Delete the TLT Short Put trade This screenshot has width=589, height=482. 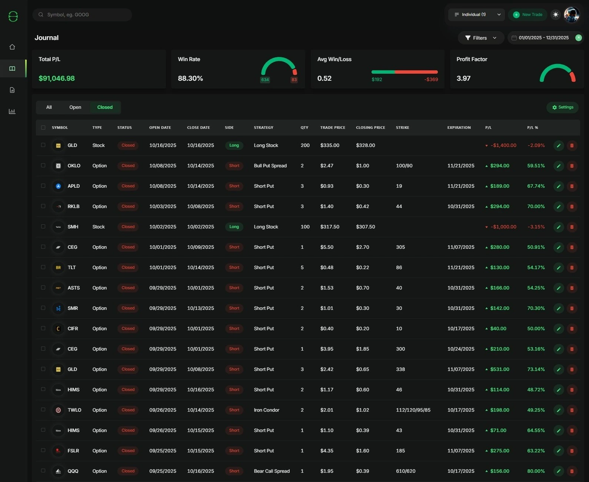point(572,268)
